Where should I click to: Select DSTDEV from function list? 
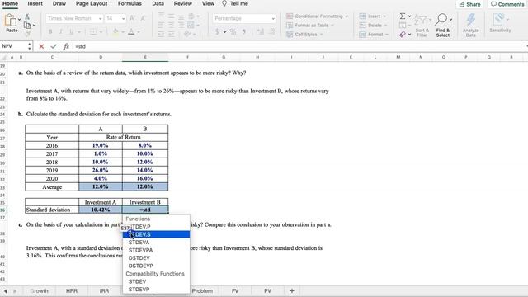point(156,258)
